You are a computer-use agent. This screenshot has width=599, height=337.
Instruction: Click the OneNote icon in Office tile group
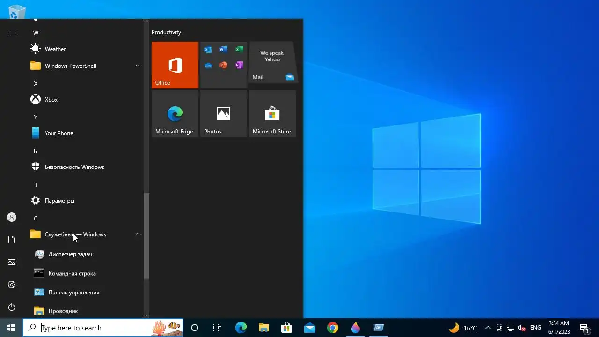coord(239,65)
